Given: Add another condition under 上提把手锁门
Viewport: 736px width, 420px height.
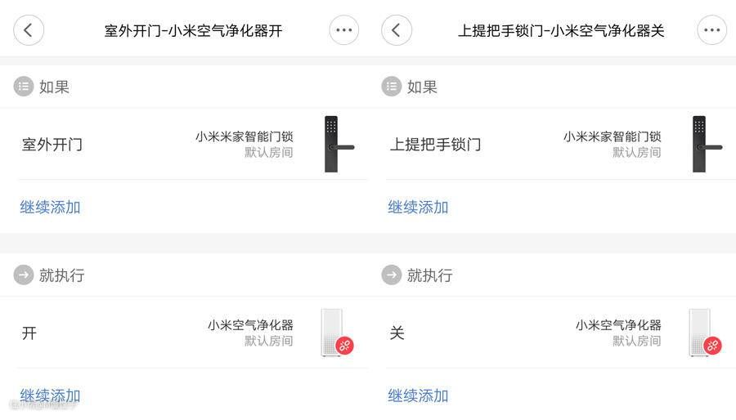Looking at the screenshot, I should coord(419,208).
